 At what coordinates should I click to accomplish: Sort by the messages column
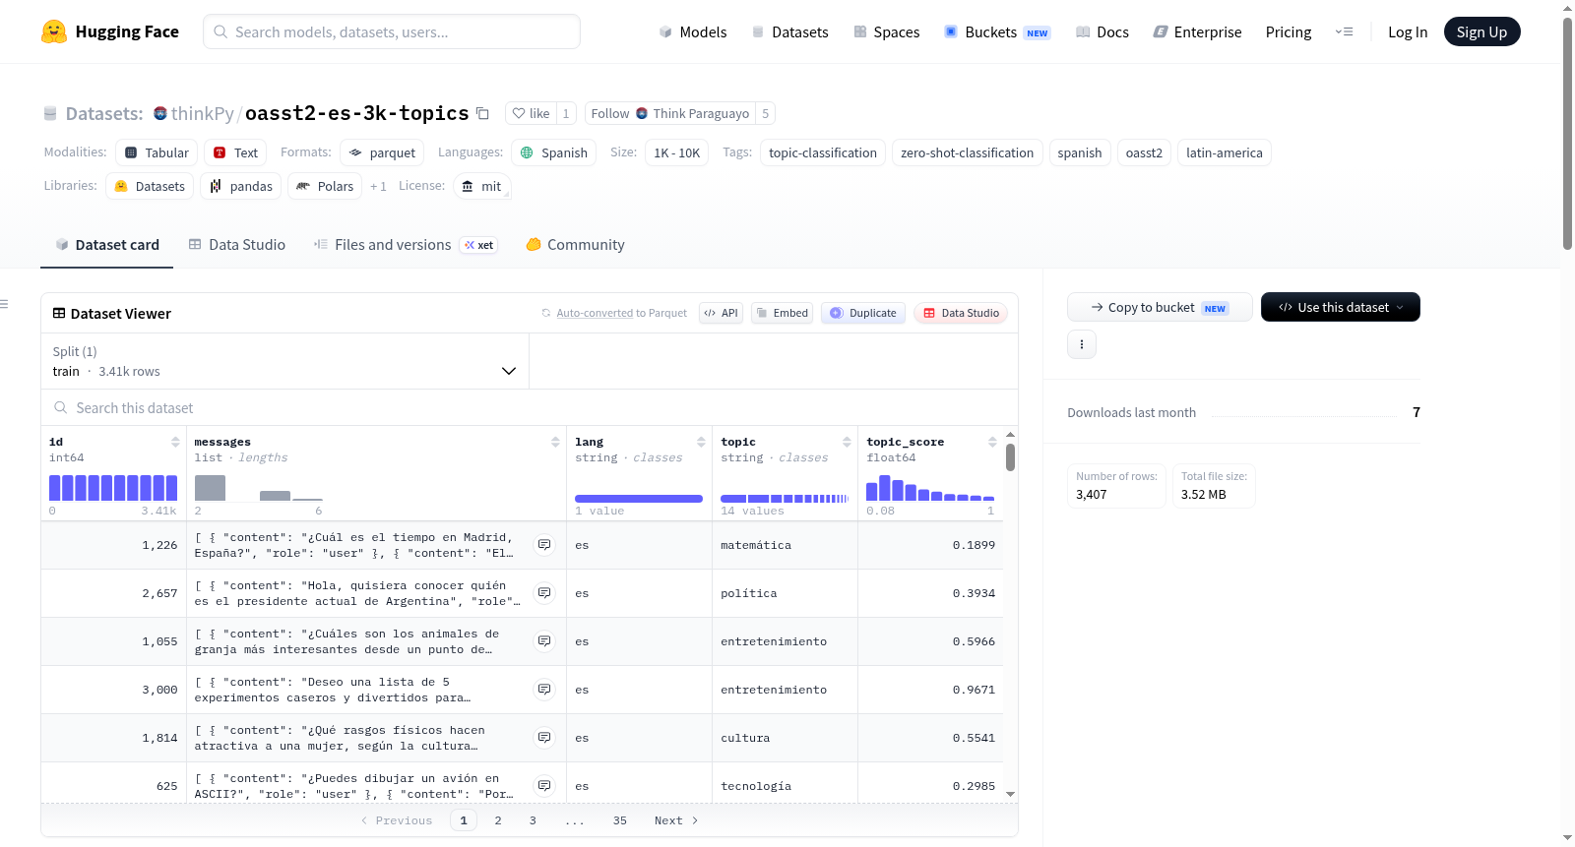[555, 443]
